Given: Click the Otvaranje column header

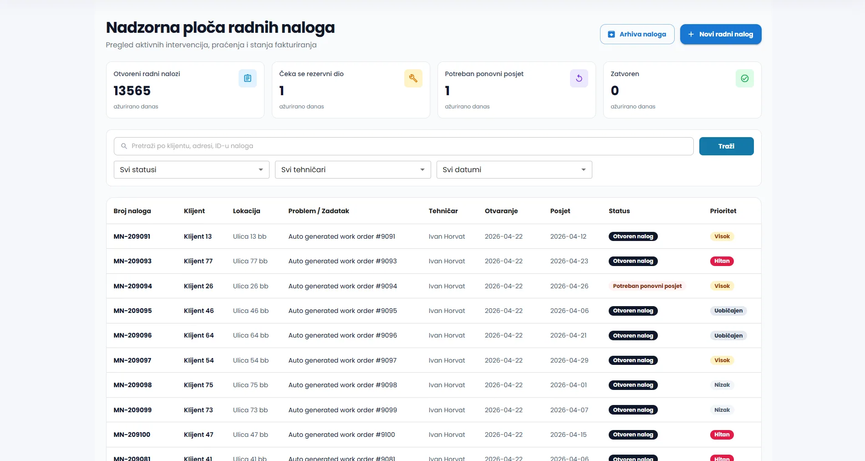Looking at the screenshot, I should pos(501,211).
